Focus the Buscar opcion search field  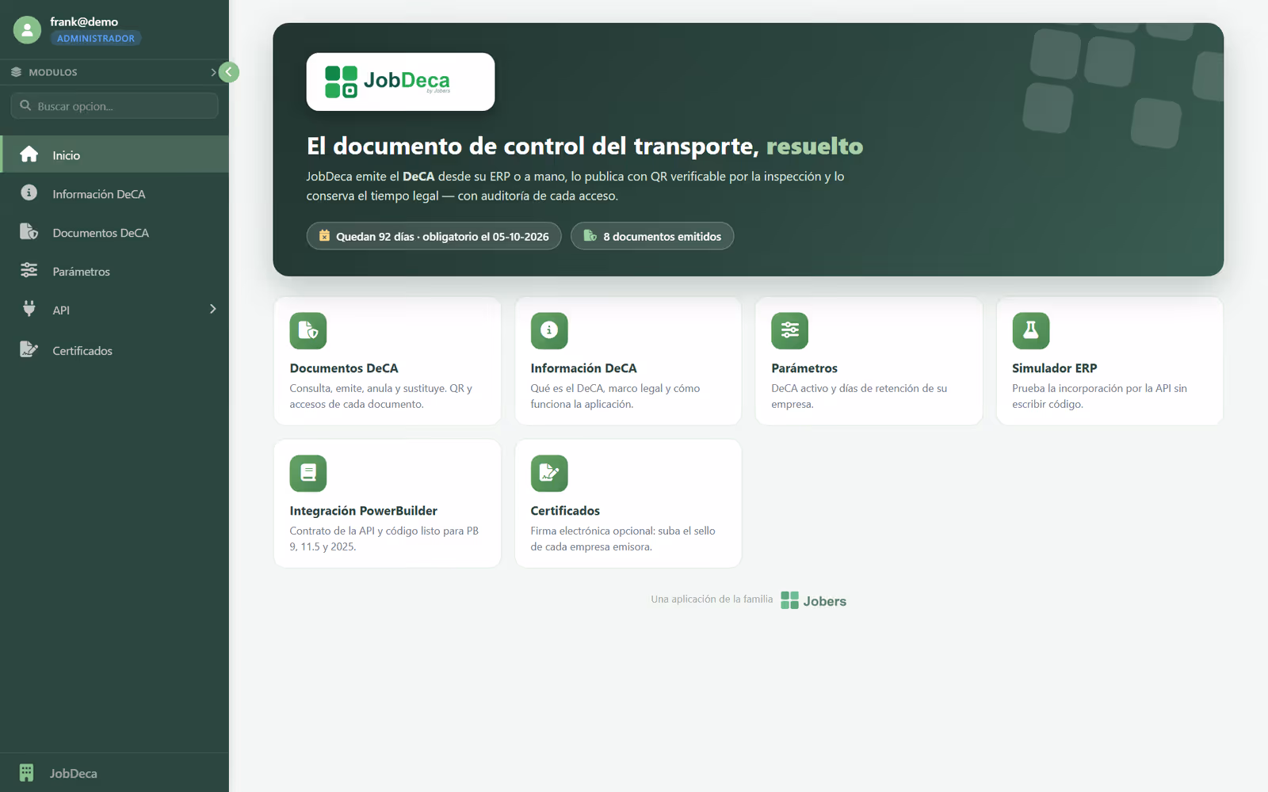tap(115, 106)
